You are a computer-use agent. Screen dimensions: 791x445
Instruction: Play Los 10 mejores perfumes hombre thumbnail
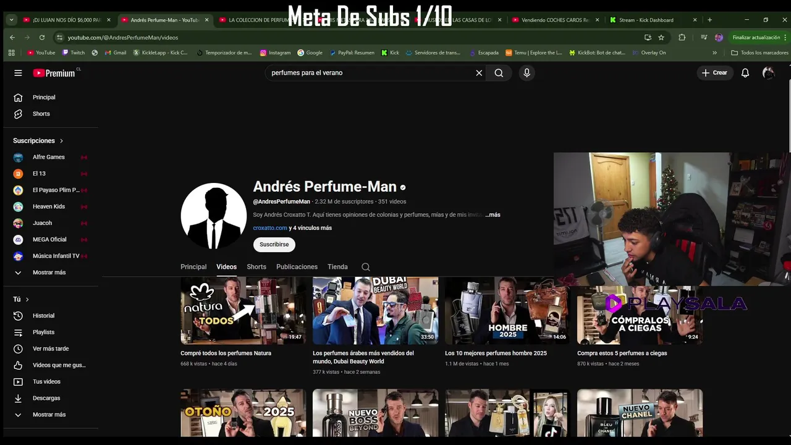tap(507, 310)
